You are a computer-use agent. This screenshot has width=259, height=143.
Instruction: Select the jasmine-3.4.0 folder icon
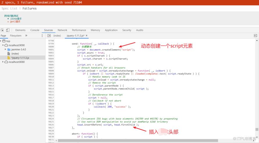(x=9, y=50)
